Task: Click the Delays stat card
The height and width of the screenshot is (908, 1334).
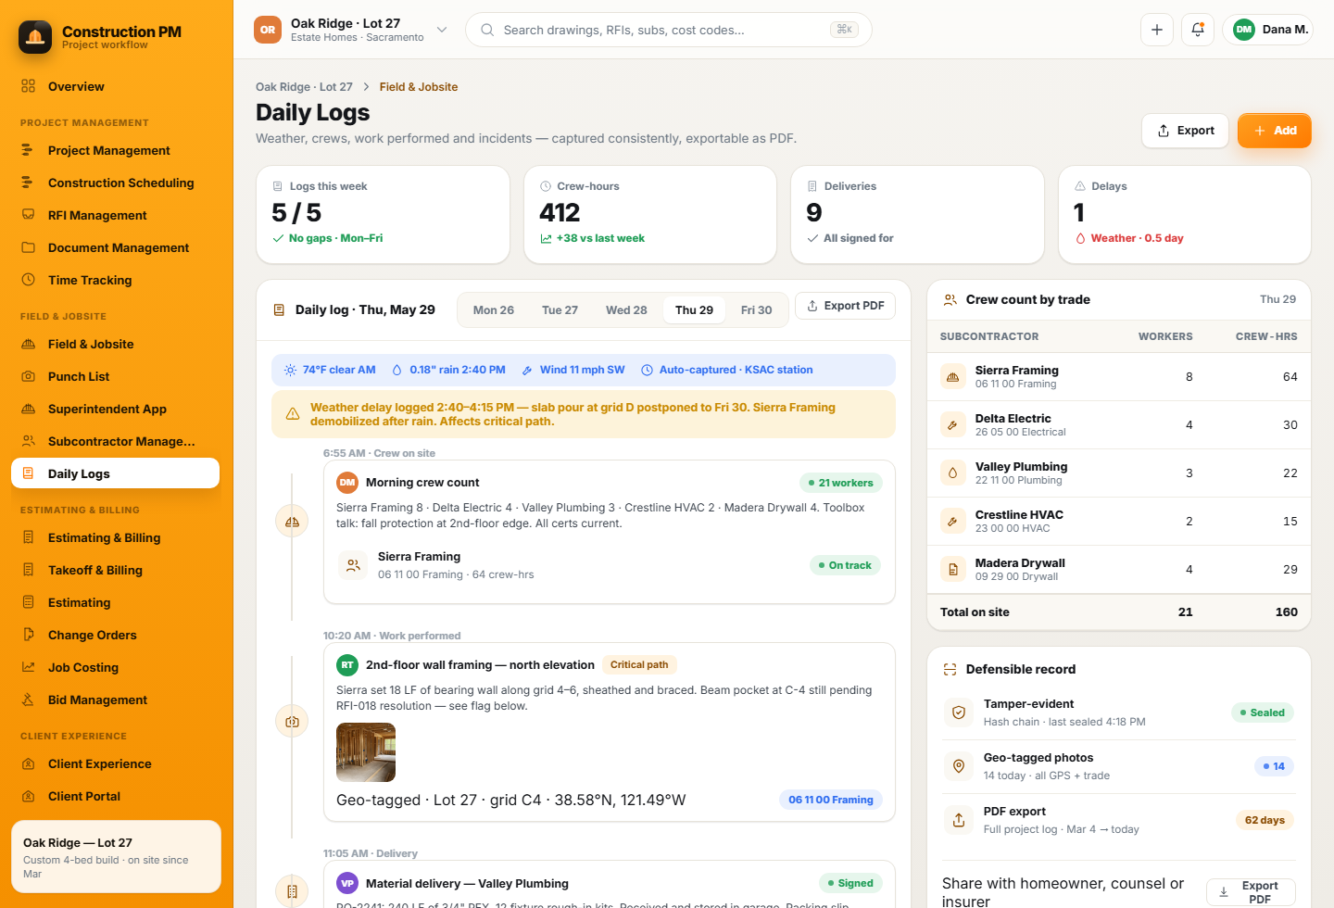Action: pyautogui.click(x=1185, y=215)
